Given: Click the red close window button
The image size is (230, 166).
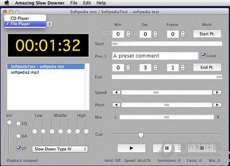Looking at the screenshot, I should (5, 12).
